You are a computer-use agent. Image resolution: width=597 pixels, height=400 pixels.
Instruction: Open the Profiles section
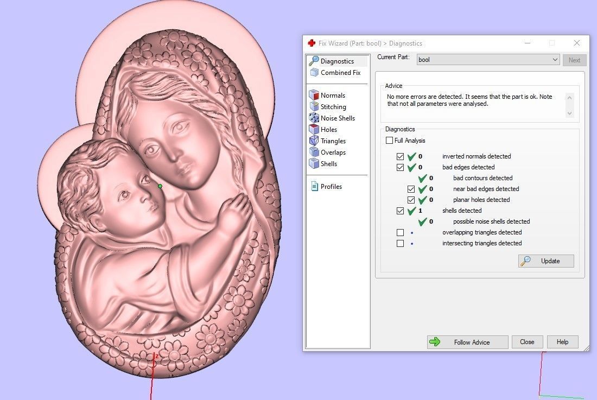coord(331,187)
